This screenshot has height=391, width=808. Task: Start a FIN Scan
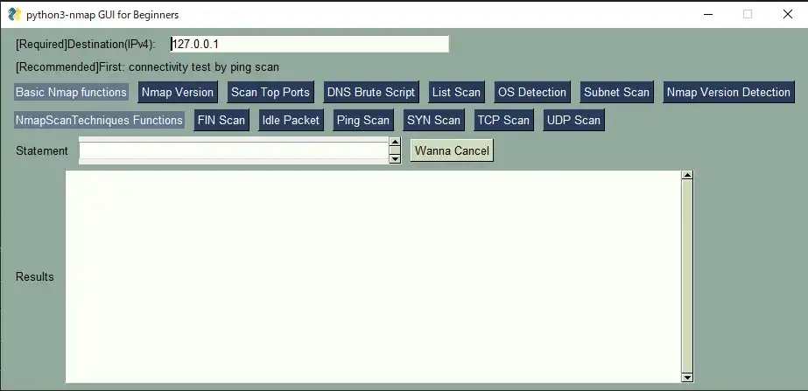(221, 120)
